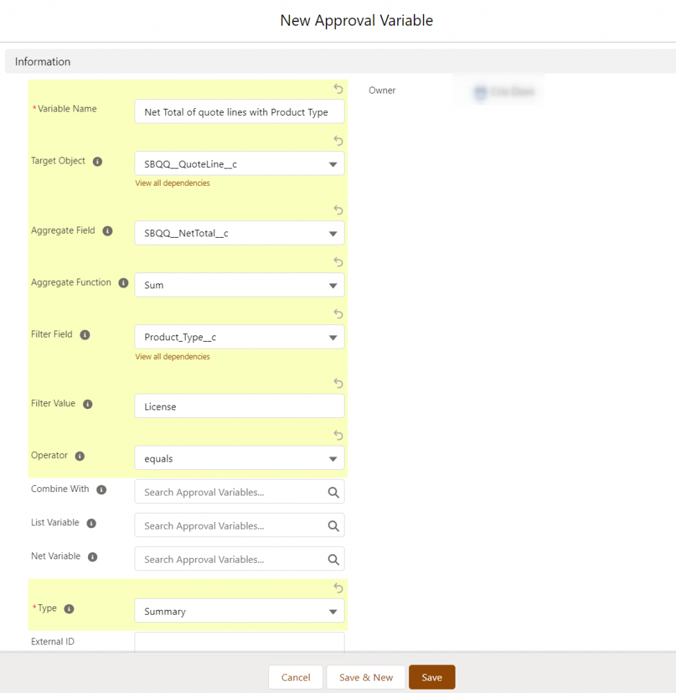Image resolution: width=676 pixels, height=693 pixels.
Task: View all dependencies under Filter Field
Action: [x=173, y=357]
